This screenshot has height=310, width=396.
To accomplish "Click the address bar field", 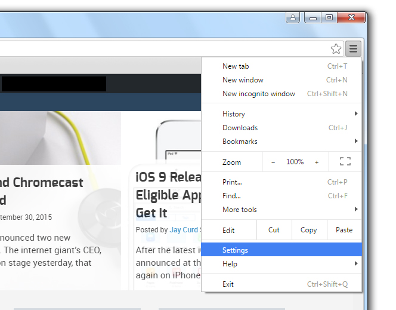I will (161, 49).
